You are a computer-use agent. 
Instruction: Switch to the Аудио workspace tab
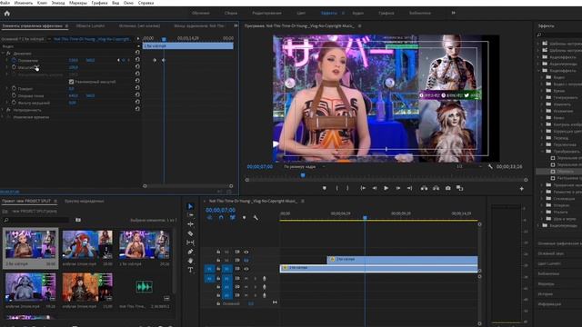pos(357,13)
